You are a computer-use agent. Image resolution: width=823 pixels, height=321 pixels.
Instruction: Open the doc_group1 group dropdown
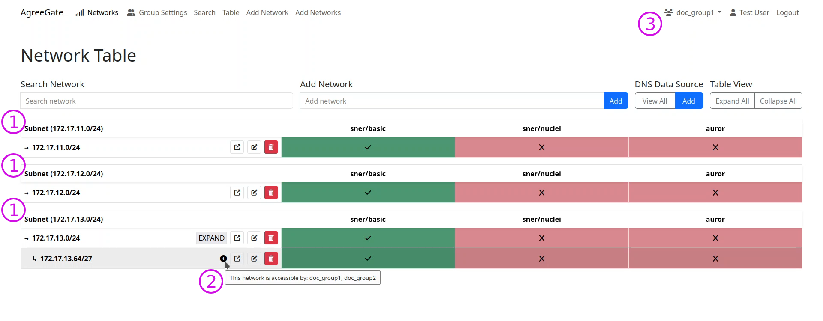pyautogui.click(x=693, y=13)
